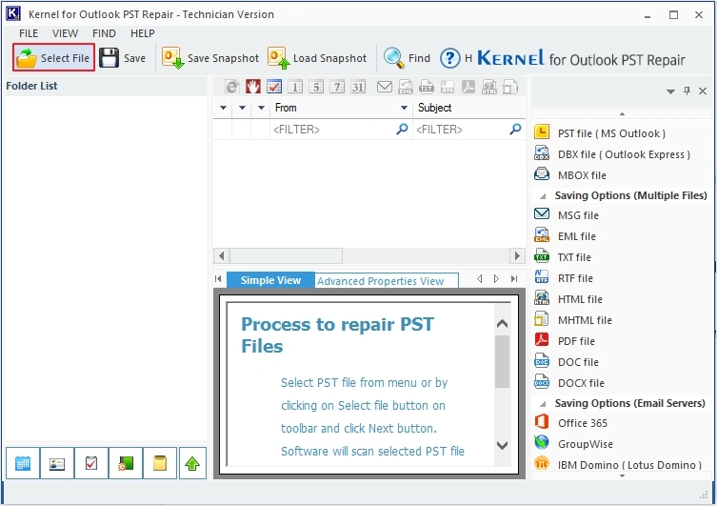Screen dimensions: 717x506
Task: Open the leftmost column header dropdown arrow
Action: (x=223, y=108)
